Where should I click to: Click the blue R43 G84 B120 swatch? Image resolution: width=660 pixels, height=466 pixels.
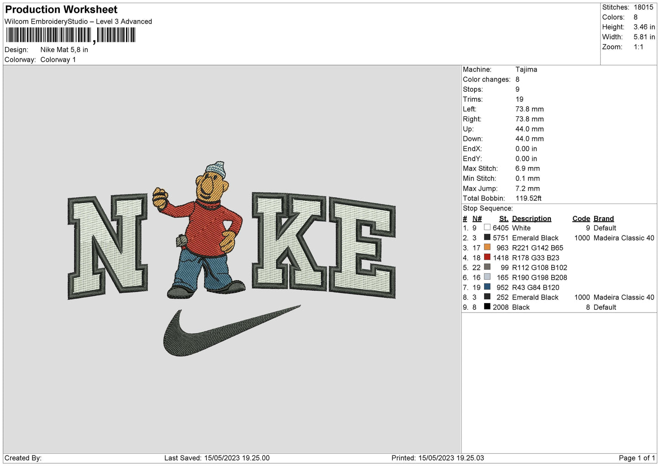(x=487, y=287)
